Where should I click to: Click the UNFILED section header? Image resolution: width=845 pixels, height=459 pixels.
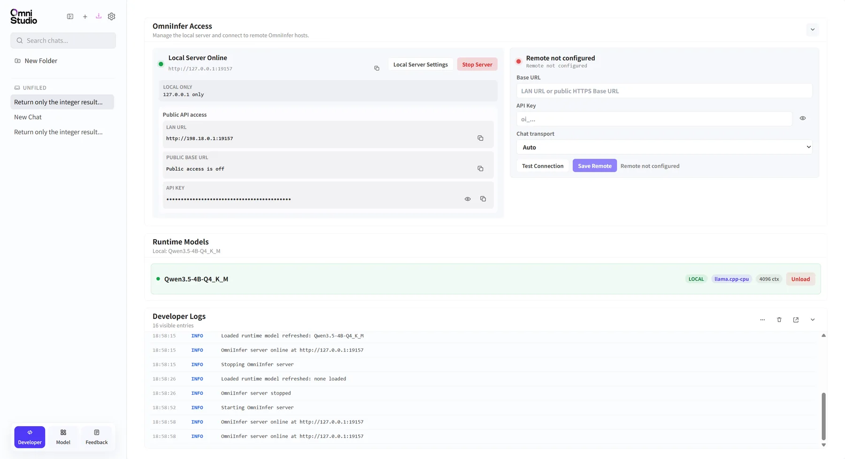click(31, 88)
